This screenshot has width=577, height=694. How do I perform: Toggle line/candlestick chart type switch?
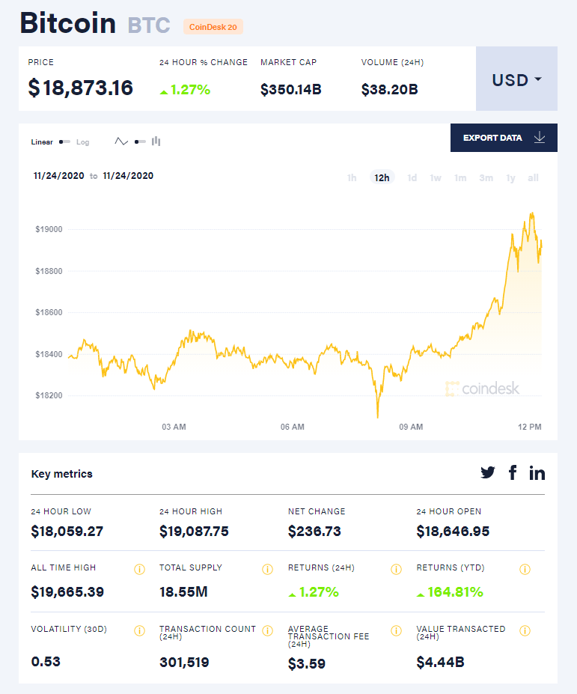pos(140,141)
